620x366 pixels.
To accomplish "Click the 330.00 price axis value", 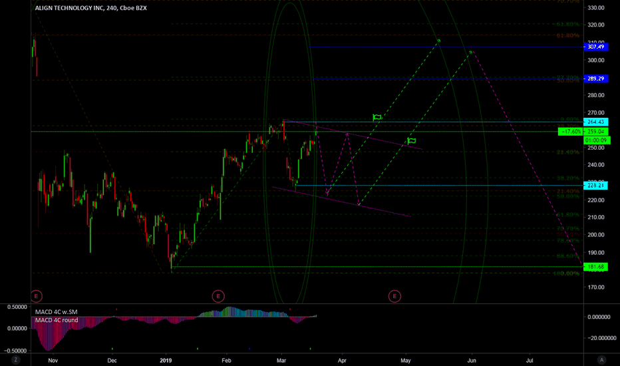I will point(596,8).
